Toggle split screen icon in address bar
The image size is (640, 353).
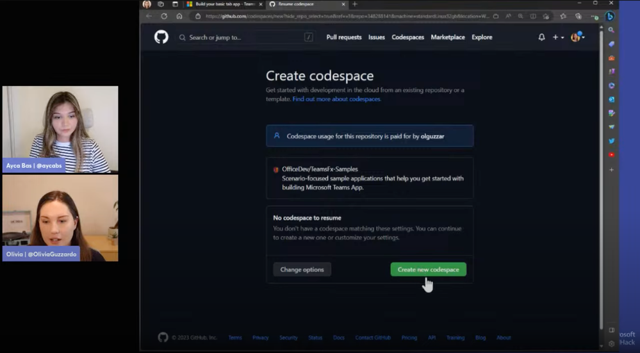pos(533,16)
